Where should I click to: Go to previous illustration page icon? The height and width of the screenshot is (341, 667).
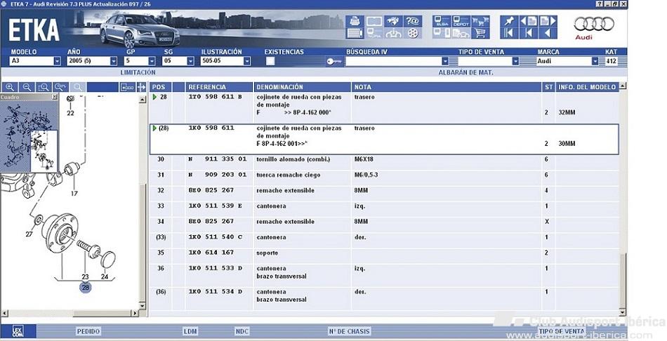click(528, 21)
